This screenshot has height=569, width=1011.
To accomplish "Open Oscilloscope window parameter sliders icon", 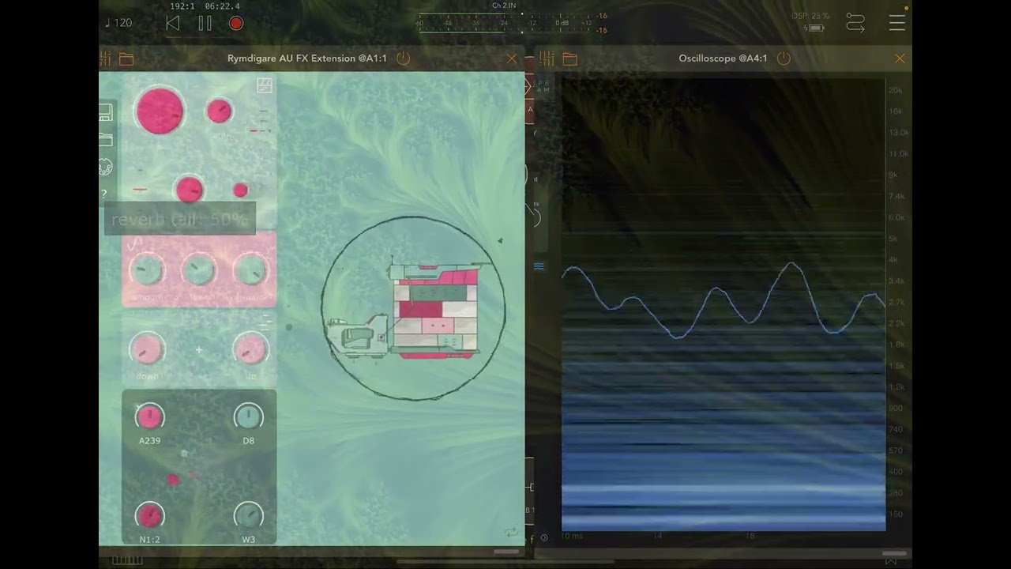I will click(x=547, y=58).
